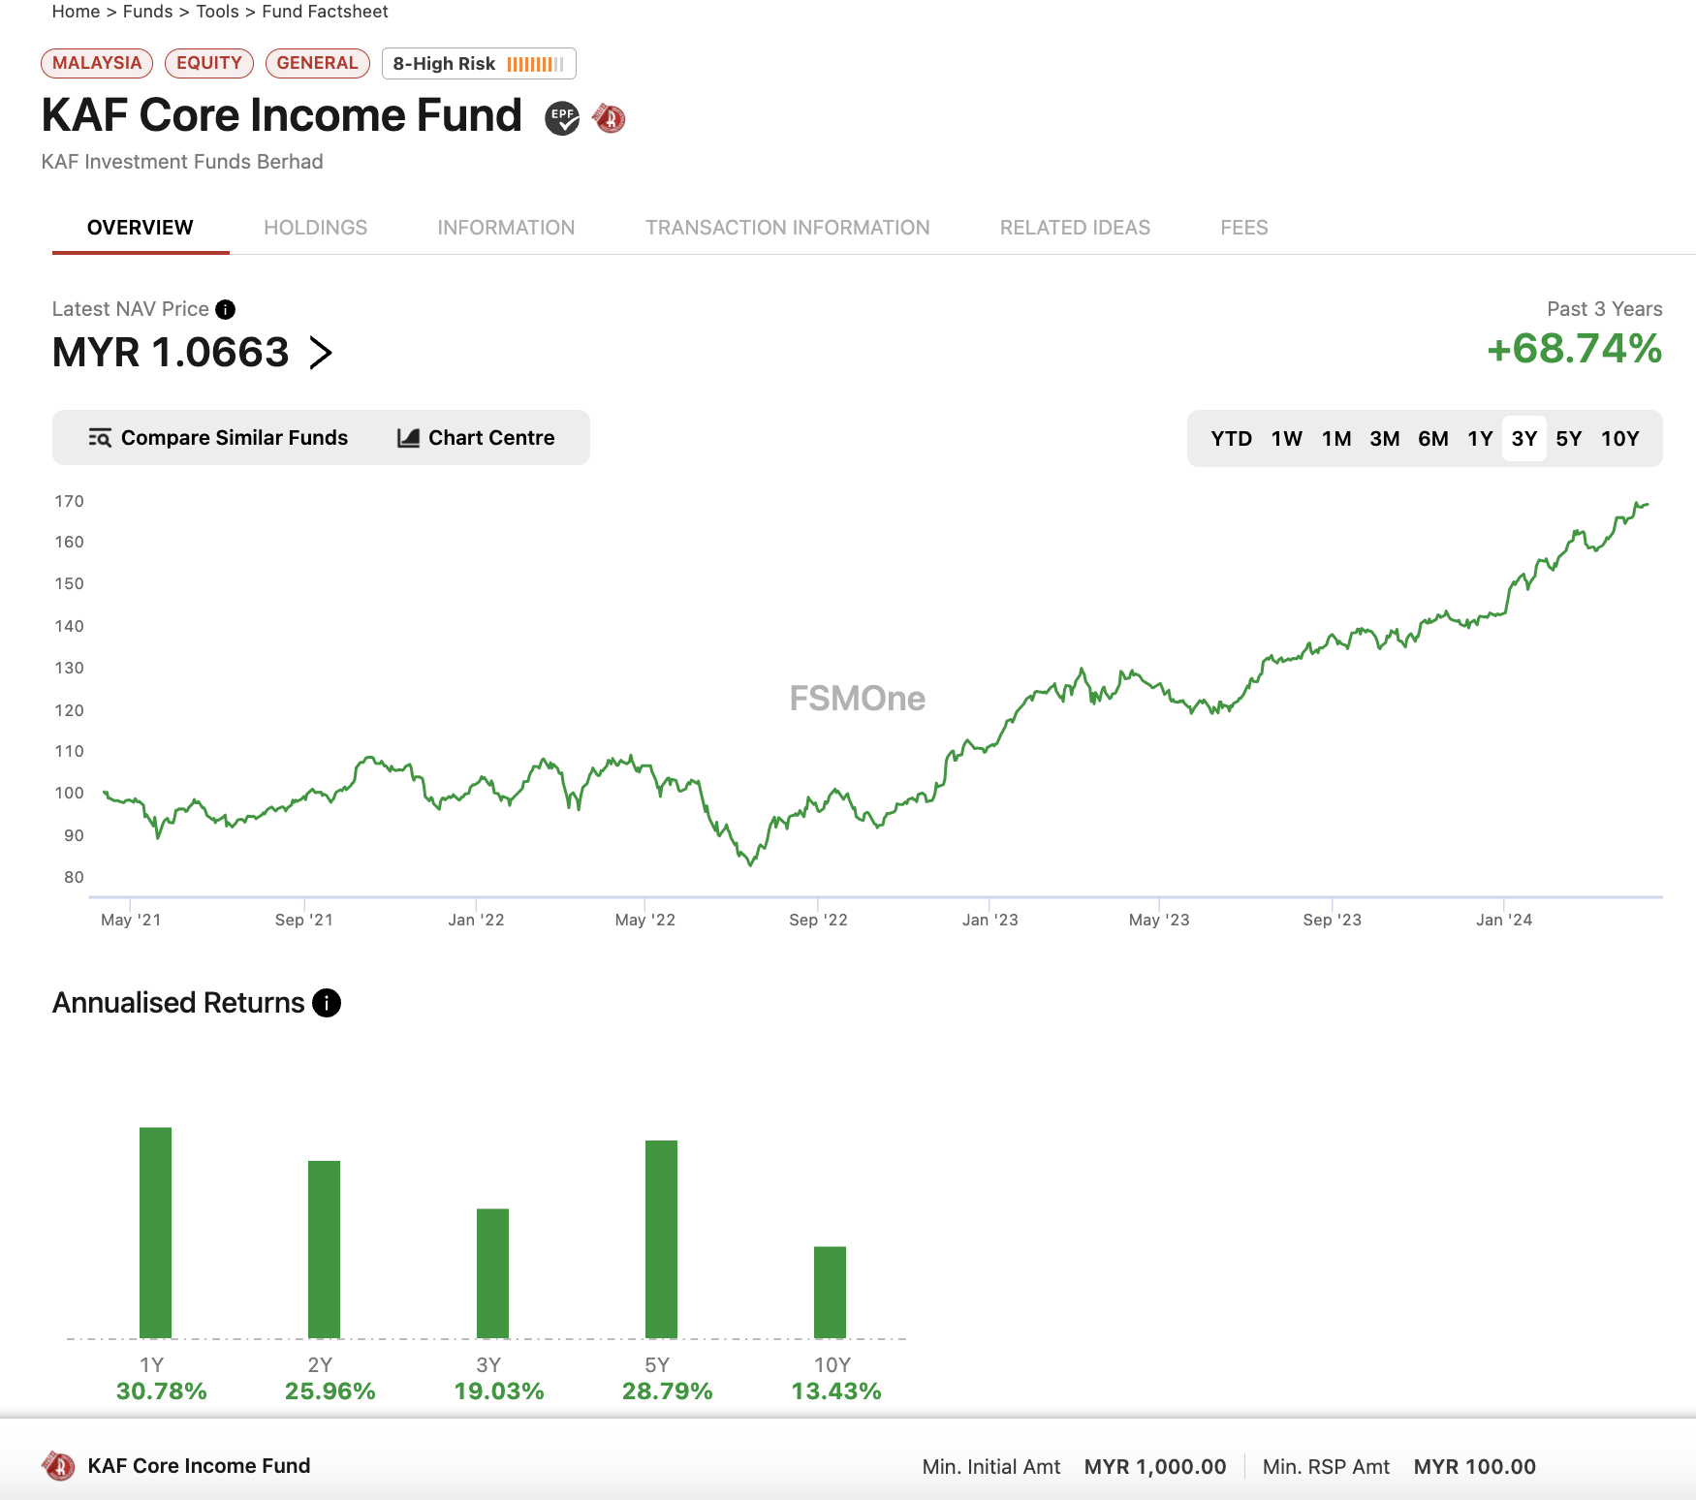This screenshot has width=1696, height=1500.
Task: Click the Compare Similar Funds magnifier icon
Action: pyautogui.click(x=100, y=438)
